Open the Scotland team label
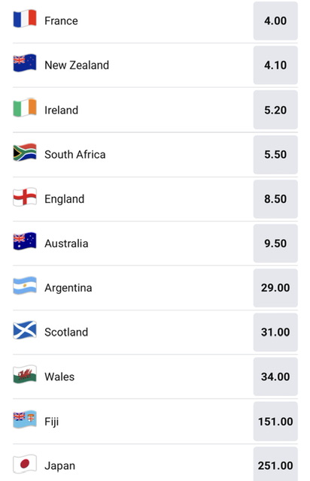 [x=66, y=332]
